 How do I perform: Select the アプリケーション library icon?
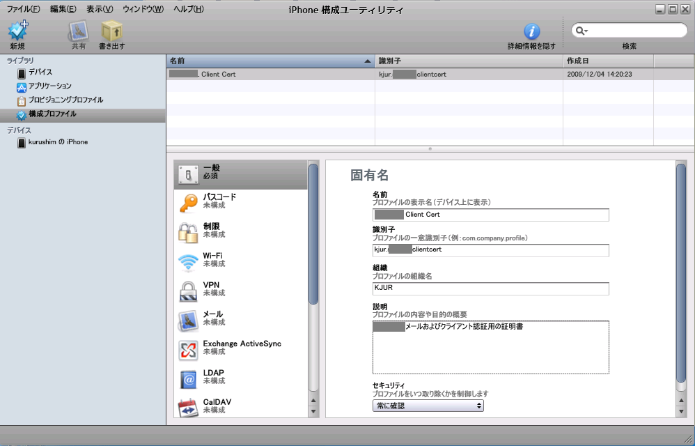point(22,87)
